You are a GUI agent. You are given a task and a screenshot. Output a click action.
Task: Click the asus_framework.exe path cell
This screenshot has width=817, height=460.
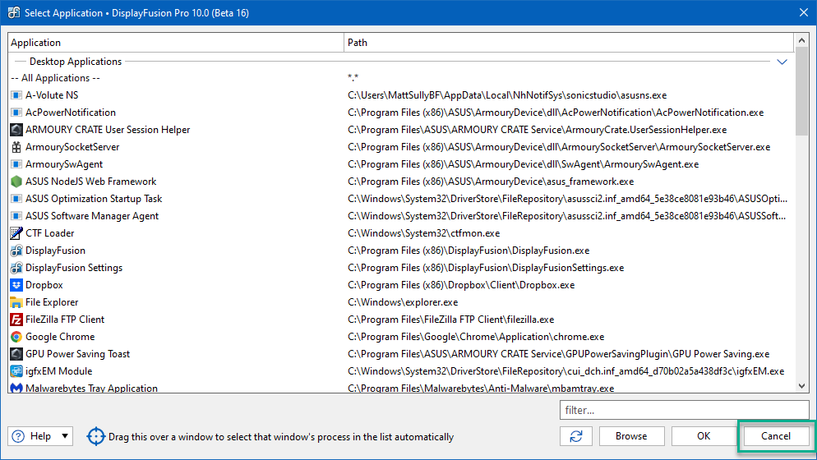point(491,182)
